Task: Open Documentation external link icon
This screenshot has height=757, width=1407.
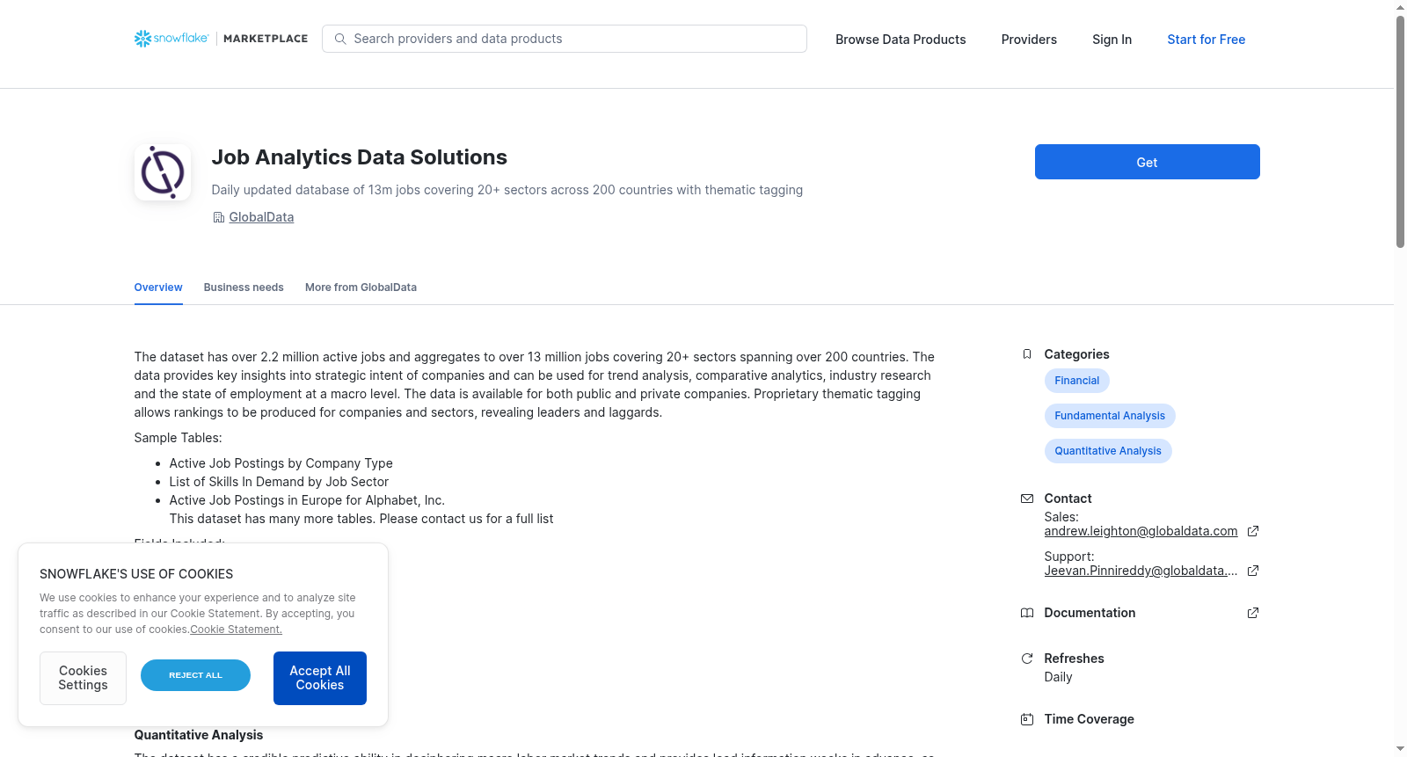Action: click(x=1253, y=613)
